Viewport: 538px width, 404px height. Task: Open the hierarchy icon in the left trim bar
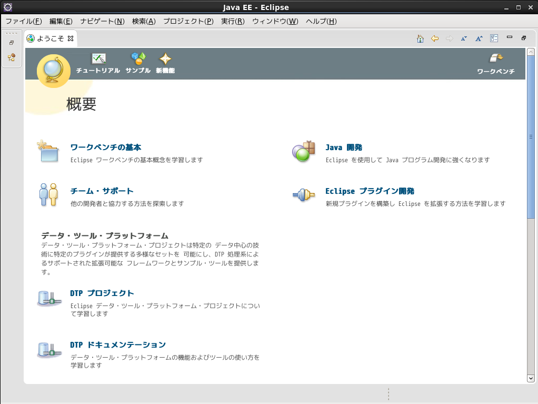pos(12,57)
